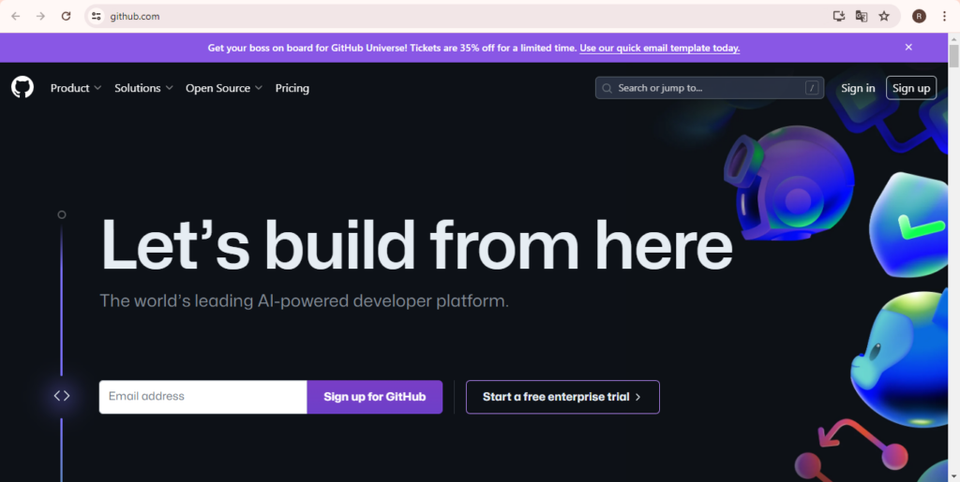Click the scrollbar up arrow
The height and width of the screenshot is (482, 960).
[953, 38]
